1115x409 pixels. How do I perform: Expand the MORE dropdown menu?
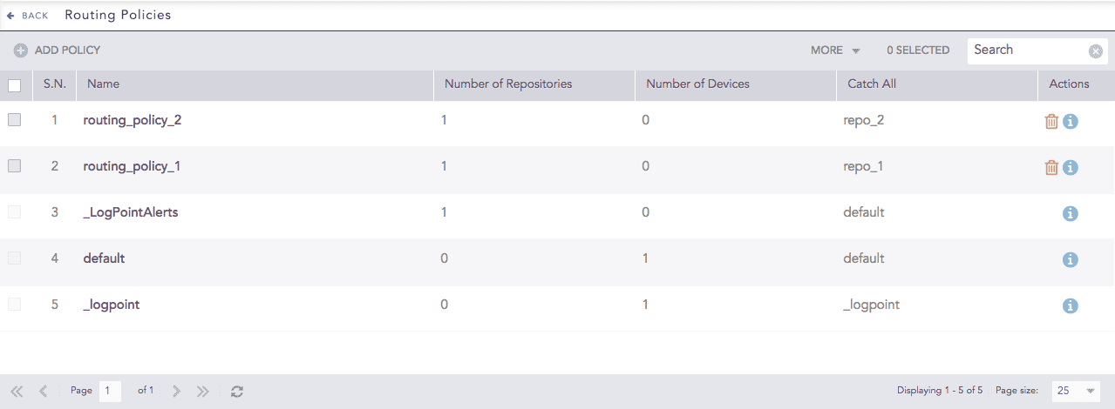[835, 50]
